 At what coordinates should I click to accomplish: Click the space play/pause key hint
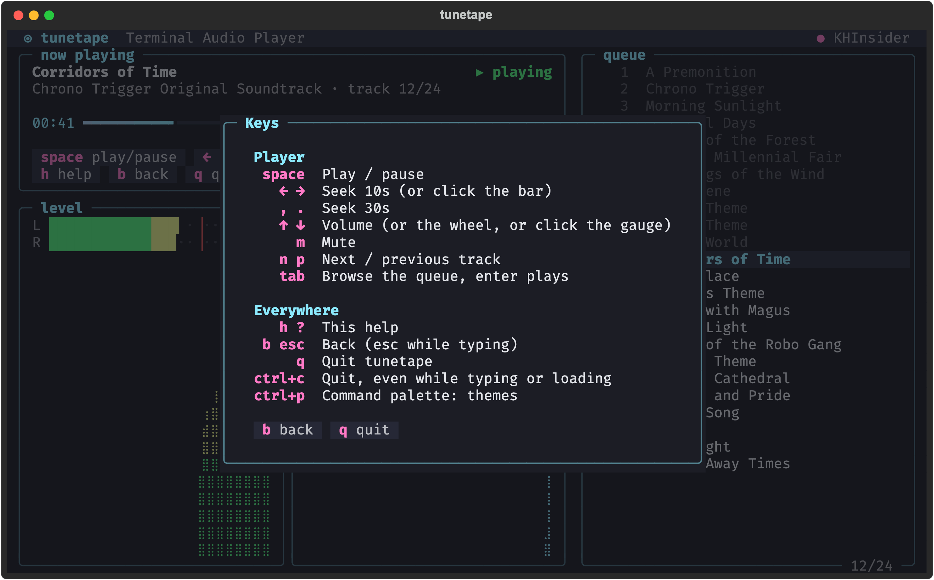(x=109, y=157)
